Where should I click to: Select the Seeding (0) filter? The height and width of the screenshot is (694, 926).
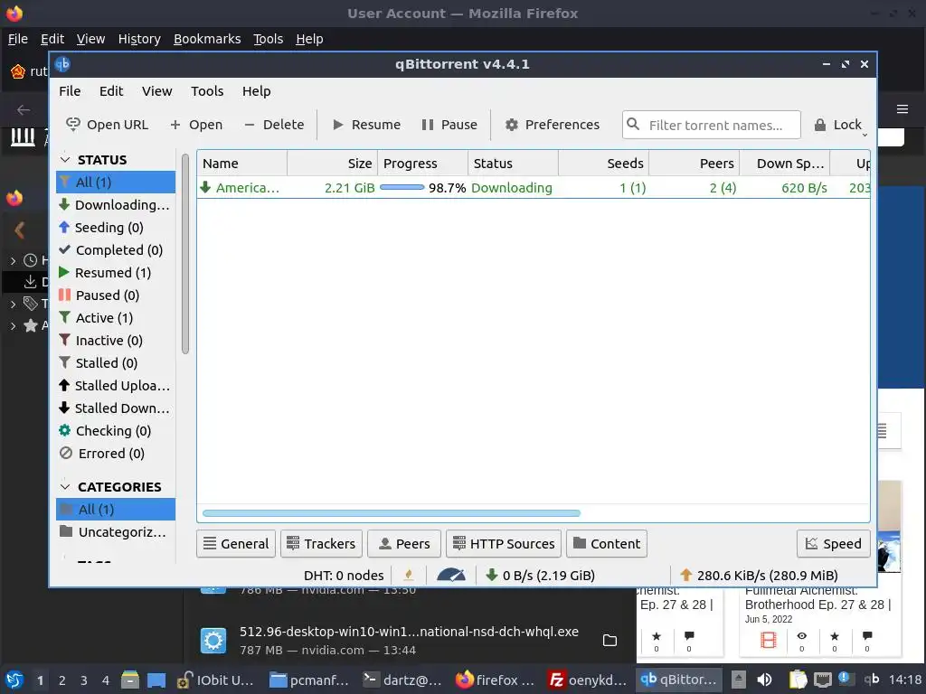coord(116,227)
